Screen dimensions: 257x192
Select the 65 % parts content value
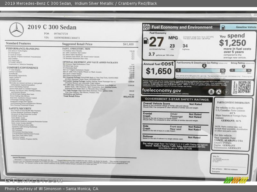(x=232, y=113)
